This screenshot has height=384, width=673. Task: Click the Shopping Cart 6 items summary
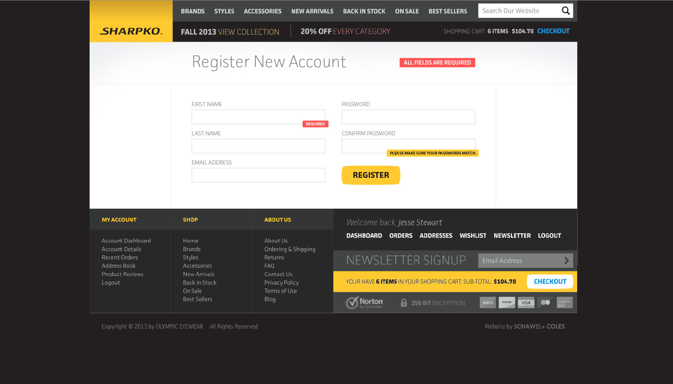pyautogui.click(x=488, y=31)
